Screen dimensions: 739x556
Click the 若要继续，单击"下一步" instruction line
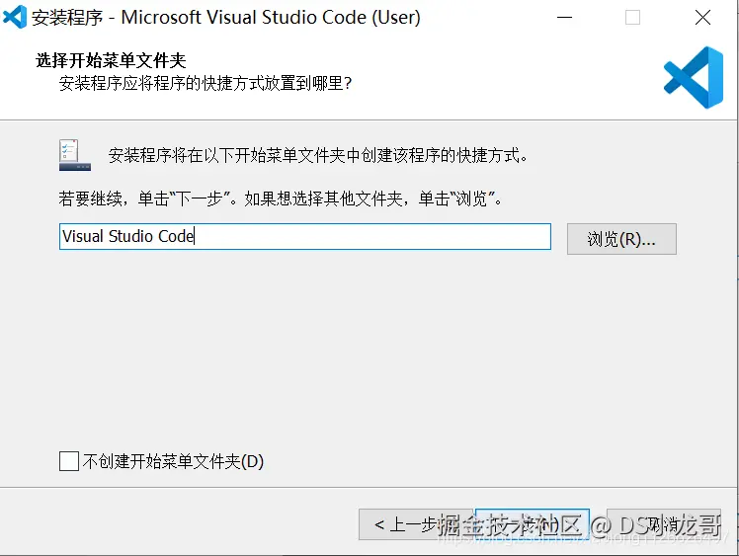click(282, 199)
